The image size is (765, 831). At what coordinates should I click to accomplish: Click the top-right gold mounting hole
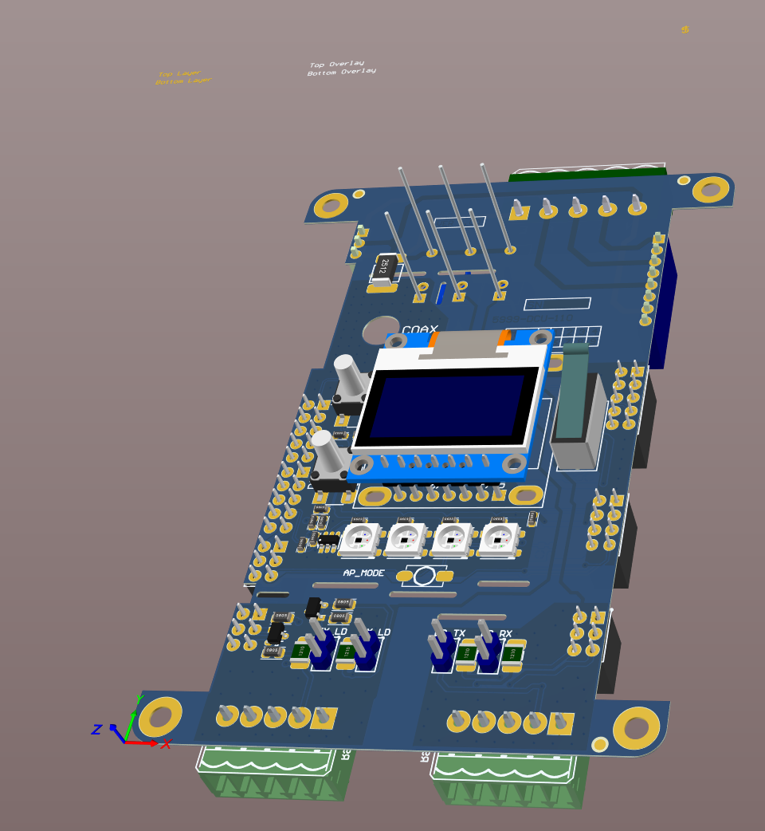709,190
